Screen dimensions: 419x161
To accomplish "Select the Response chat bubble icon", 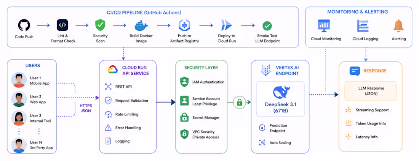I will tap(355, 71).
